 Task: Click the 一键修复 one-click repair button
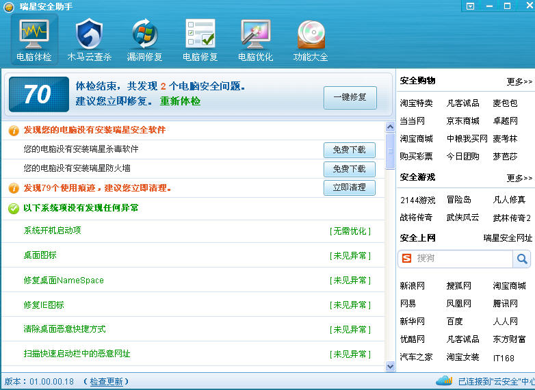[350, 98]
